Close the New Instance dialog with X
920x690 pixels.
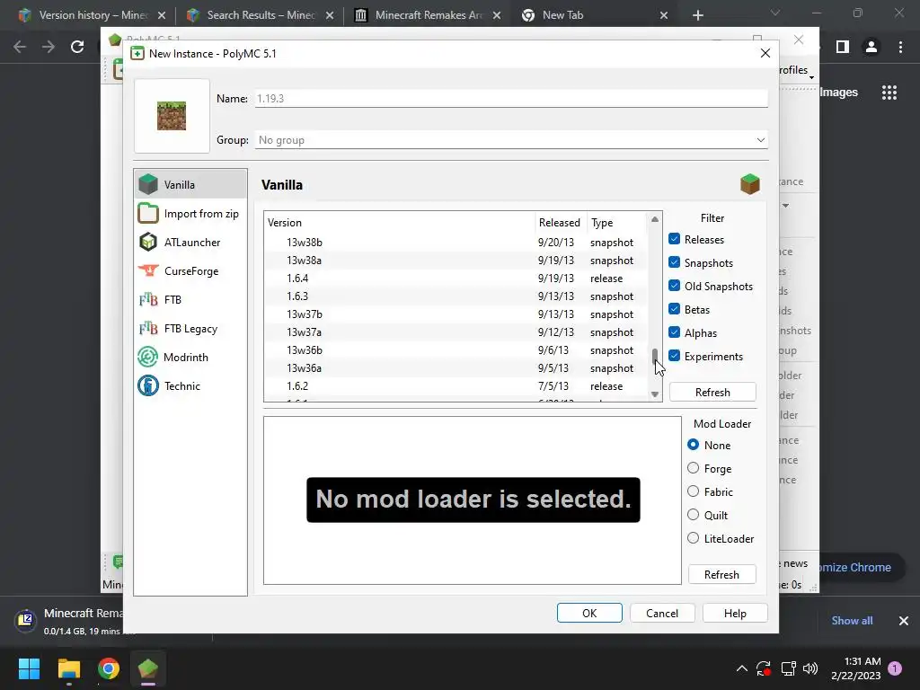(765, 53)
